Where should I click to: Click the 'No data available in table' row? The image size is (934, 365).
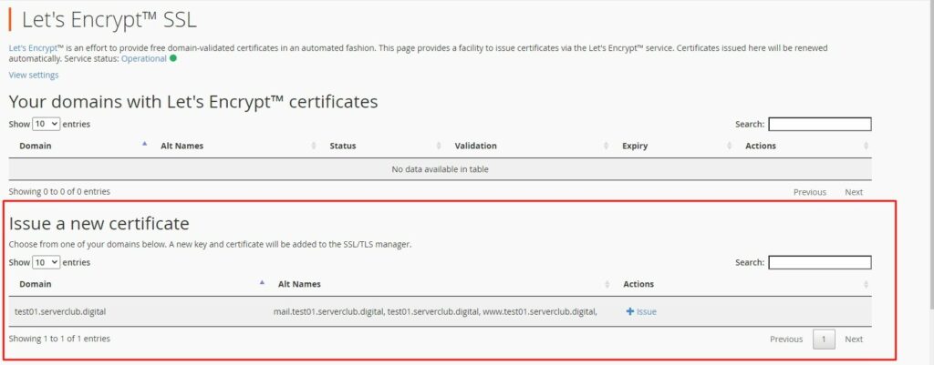pyautogui.click(x=441, y=169)
